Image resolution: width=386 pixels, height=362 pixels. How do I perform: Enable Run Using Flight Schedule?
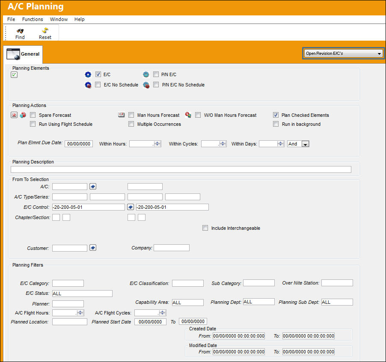coord(33,124)
